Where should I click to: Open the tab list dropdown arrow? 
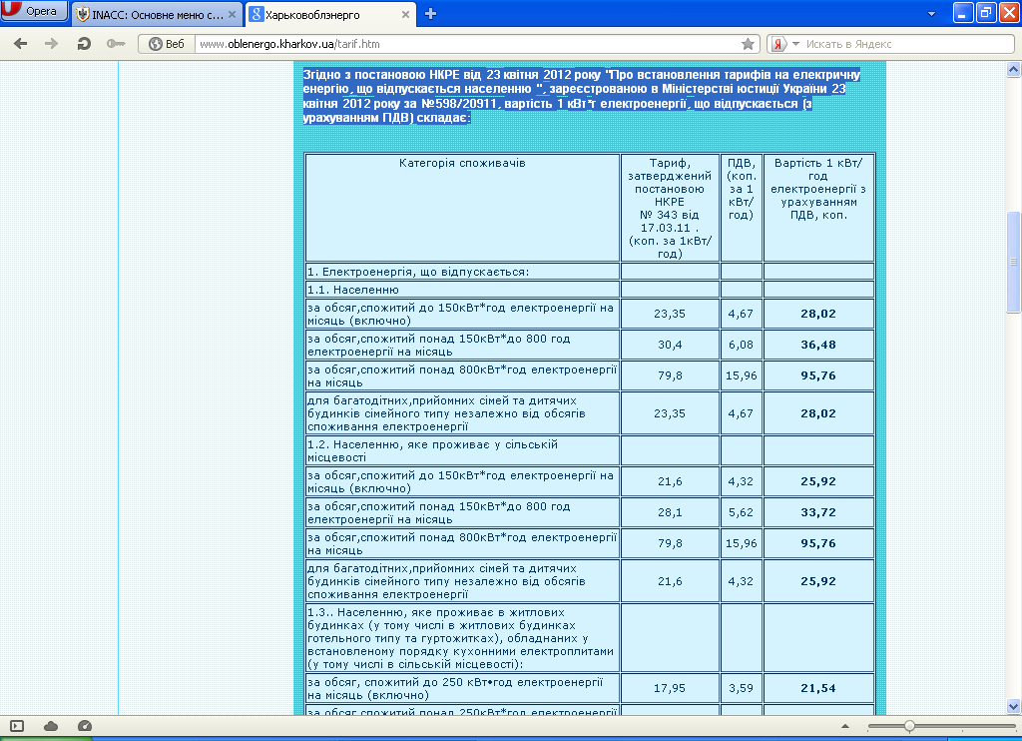point(931,14)
